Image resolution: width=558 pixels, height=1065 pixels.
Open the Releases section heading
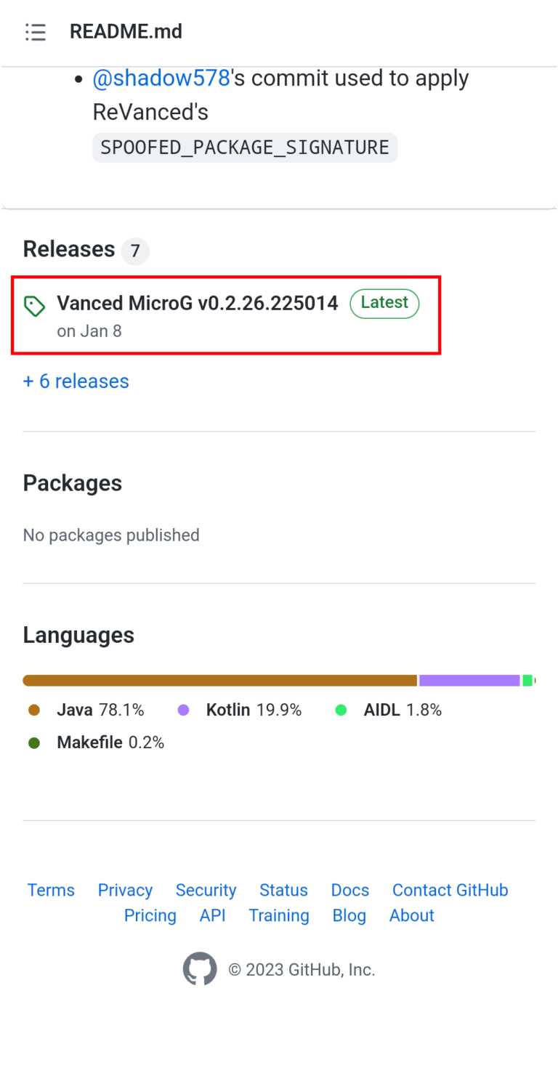[69, 249]
